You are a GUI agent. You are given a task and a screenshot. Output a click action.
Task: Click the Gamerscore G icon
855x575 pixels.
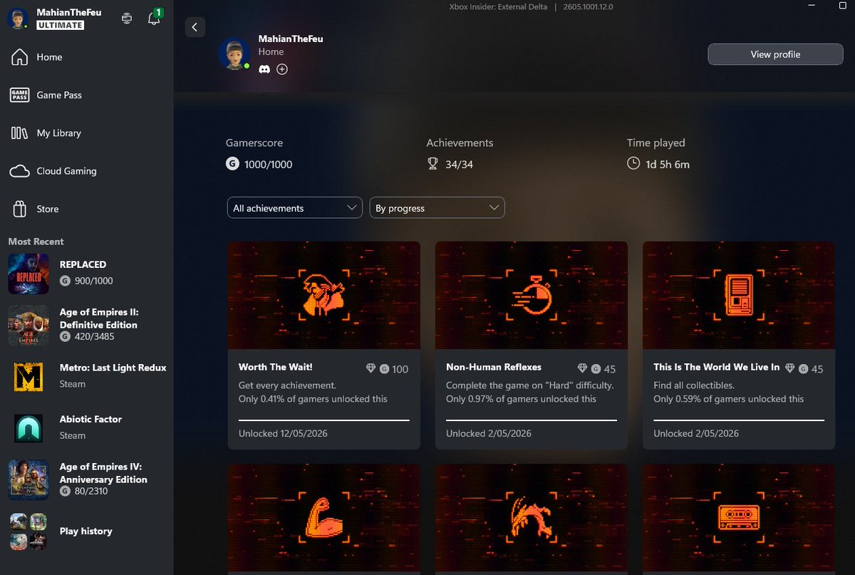point(232,164)
